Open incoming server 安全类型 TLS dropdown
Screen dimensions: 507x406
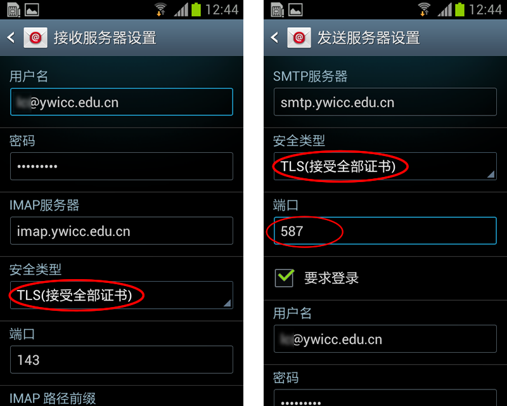tap(122, 295)
